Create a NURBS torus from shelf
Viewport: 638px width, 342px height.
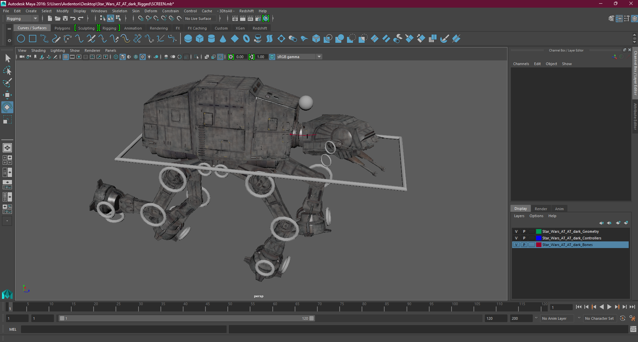[246, 39]
